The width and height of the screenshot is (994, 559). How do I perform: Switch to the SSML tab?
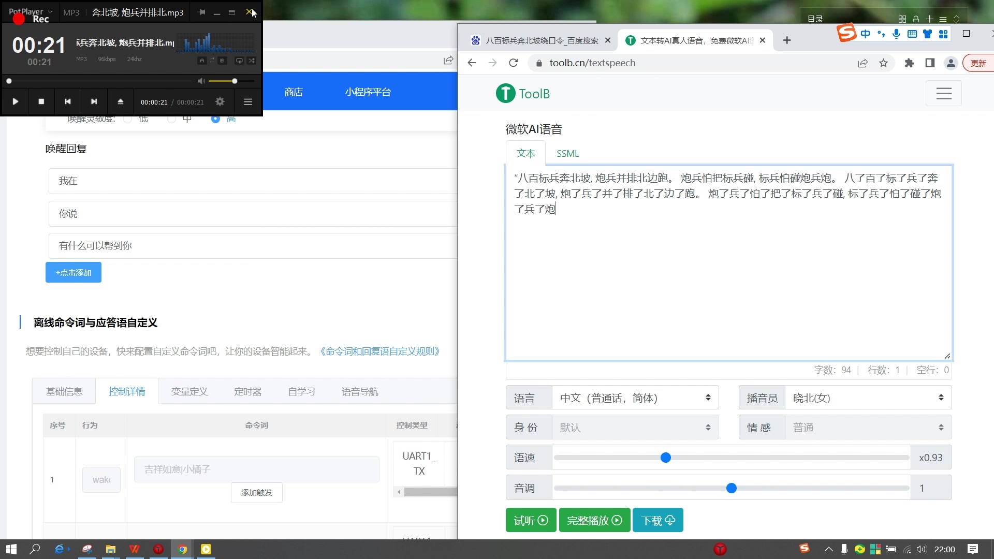(567, 153)
